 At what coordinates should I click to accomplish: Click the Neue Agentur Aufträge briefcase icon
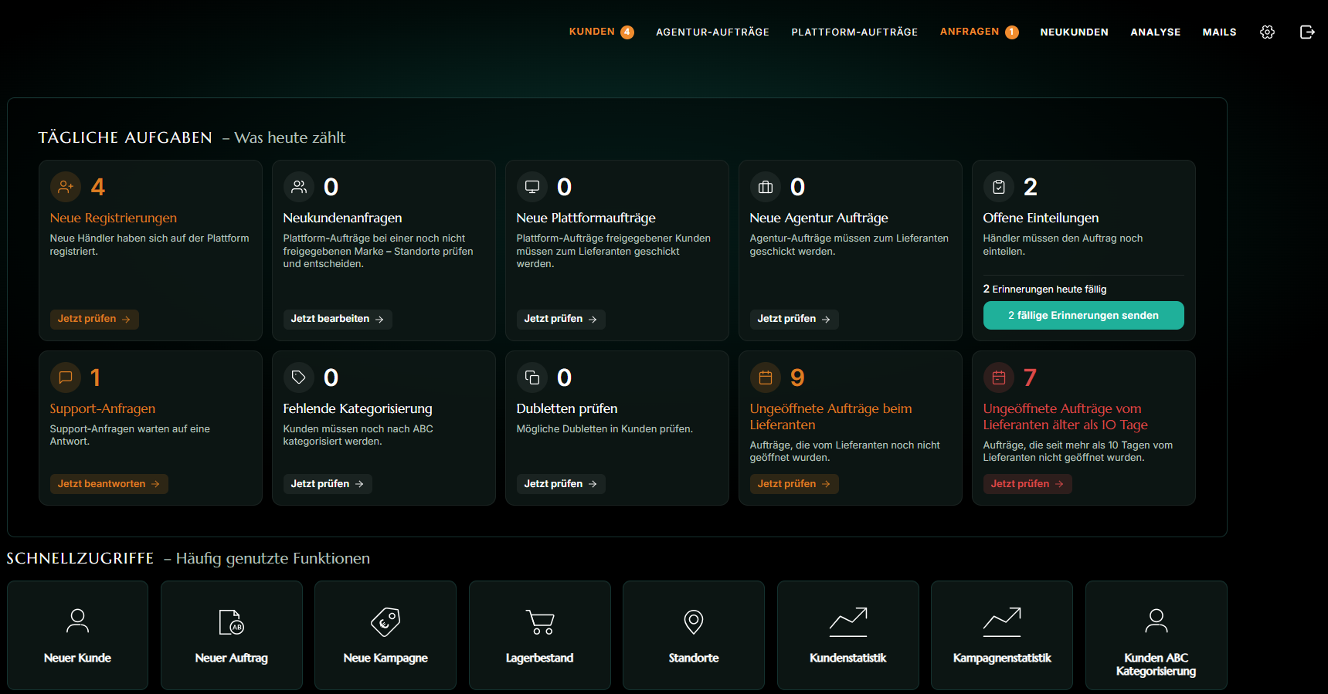766,187
